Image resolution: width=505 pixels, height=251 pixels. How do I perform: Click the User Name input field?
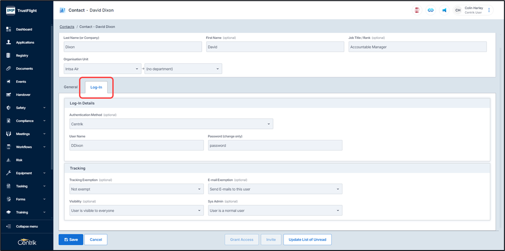pos(137,145)
